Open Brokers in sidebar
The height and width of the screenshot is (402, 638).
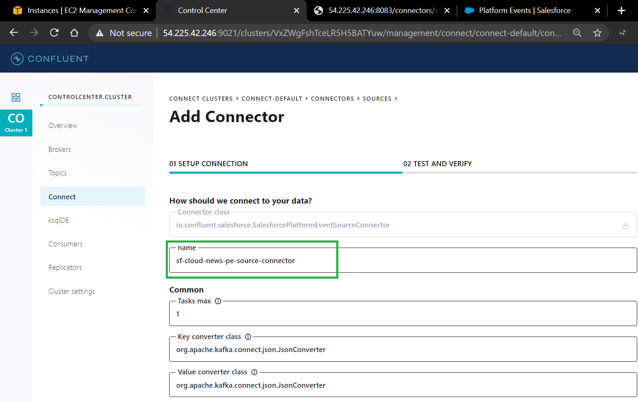click(60, 149)
